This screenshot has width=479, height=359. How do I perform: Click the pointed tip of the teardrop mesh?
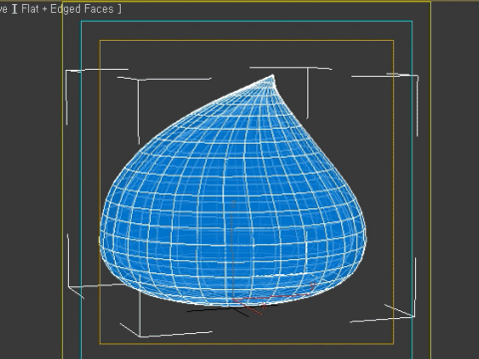point(273,77)
